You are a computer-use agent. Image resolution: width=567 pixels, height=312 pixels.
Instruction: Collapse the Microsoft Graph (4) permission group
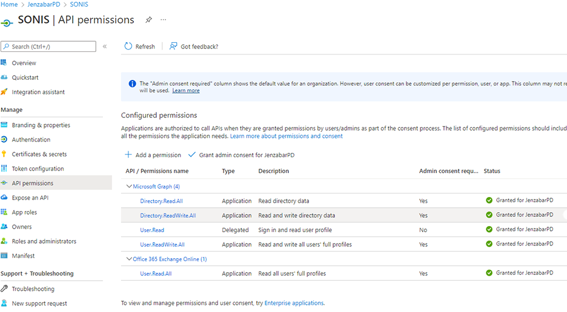[129, 186]
